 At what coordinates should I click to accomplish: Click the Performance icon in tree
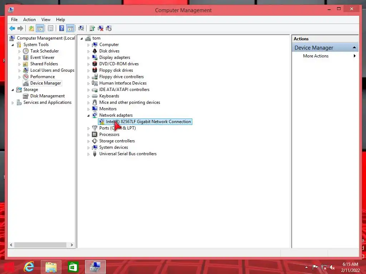26,77
